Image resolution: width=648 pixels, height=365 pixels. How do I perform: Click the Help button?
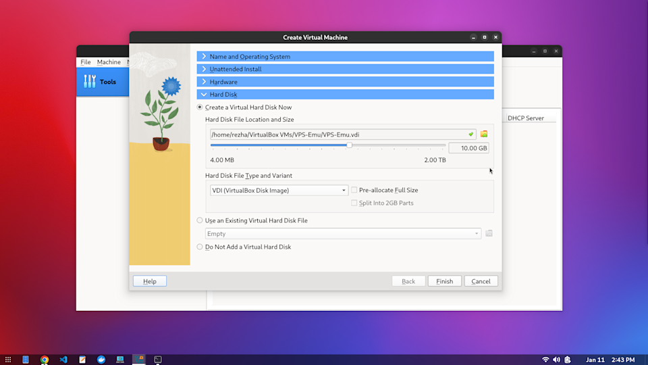[x=150, y=281]
